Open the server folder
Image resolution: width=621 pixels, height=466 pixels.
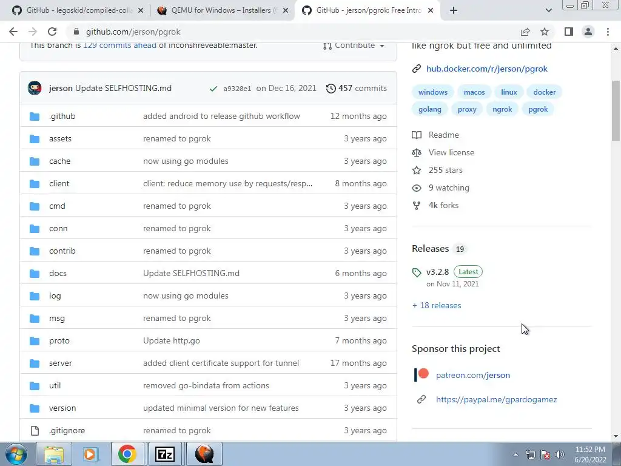click(x=61, y=363)
